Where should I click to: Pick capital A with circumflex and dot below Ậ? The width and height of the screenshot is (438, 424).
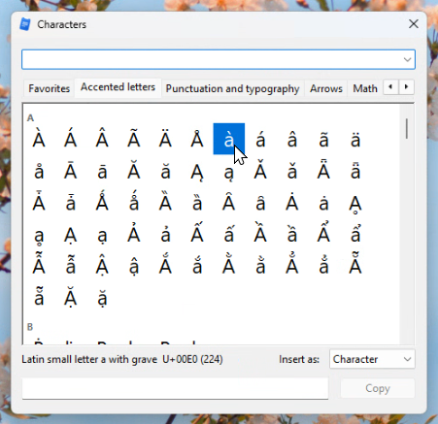(x=102, y=266)
